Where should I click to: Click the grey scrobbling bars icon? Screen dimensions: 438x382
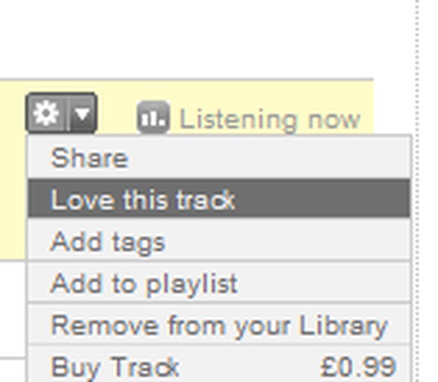(x=154, y=117)
